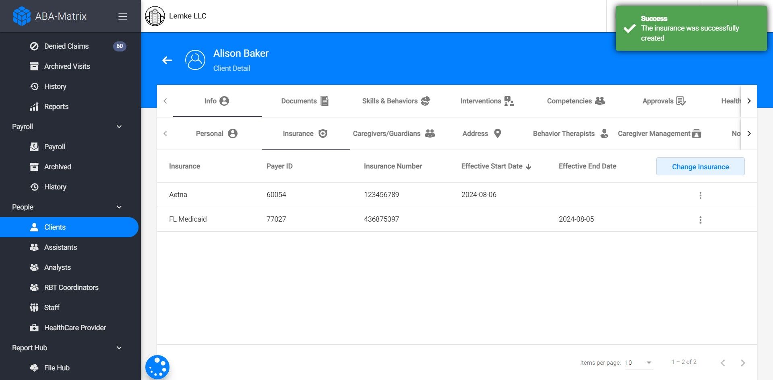This screenshot has height=380, width=773.
Task: Click the start date 2024-08-06
Action: tap(479, 195)
